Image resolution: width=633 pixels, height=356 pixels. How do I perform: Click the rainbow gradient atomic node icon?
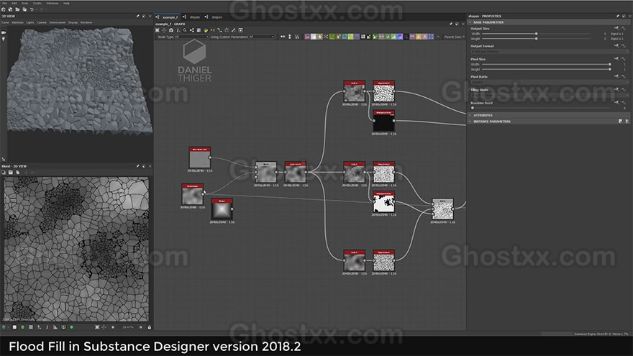400,37
